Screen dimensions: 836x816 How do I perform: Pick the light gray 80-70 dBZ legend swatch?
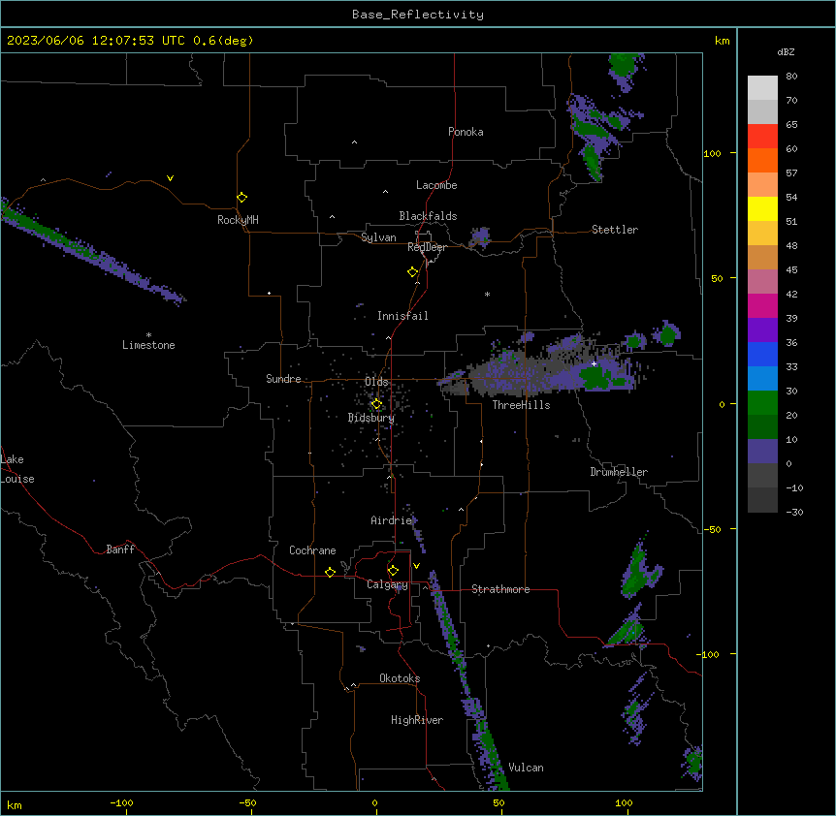pos(762,88)
